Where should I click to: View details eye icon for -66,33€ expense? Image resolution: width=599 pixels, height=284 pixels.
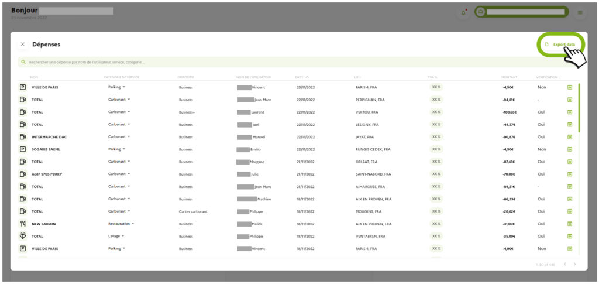tap(569, 199)
